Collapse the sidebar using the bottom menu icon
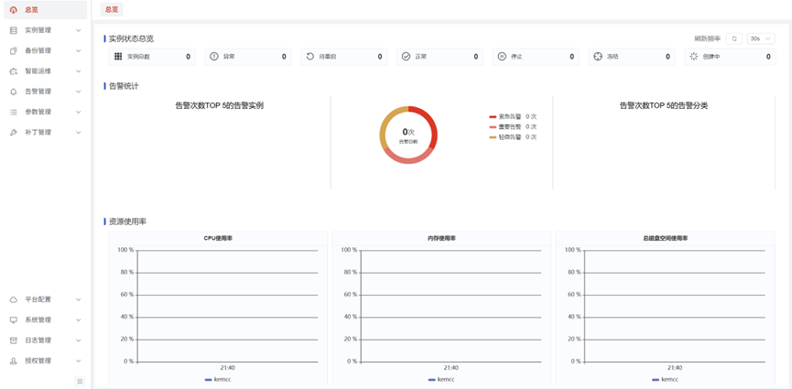The height and width of the screenshot is (389, 792). 80,381
